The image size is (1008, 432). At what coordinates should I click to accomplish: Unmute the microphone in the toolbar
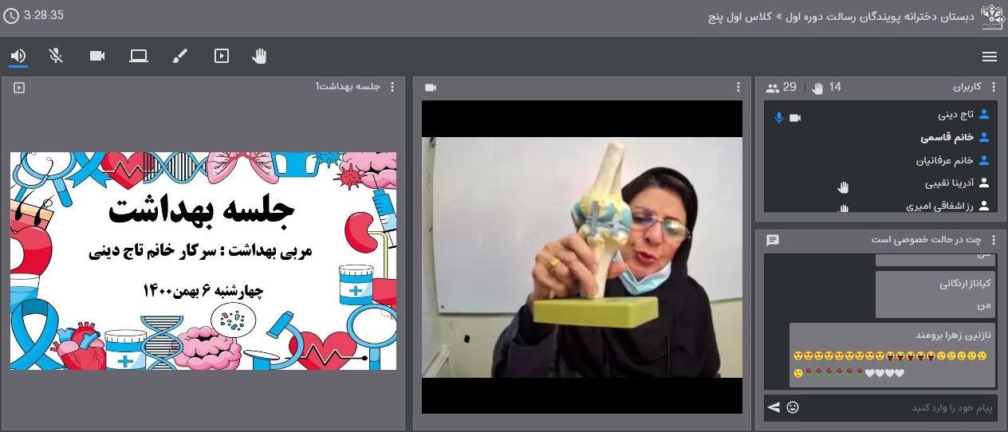point(56,56)
